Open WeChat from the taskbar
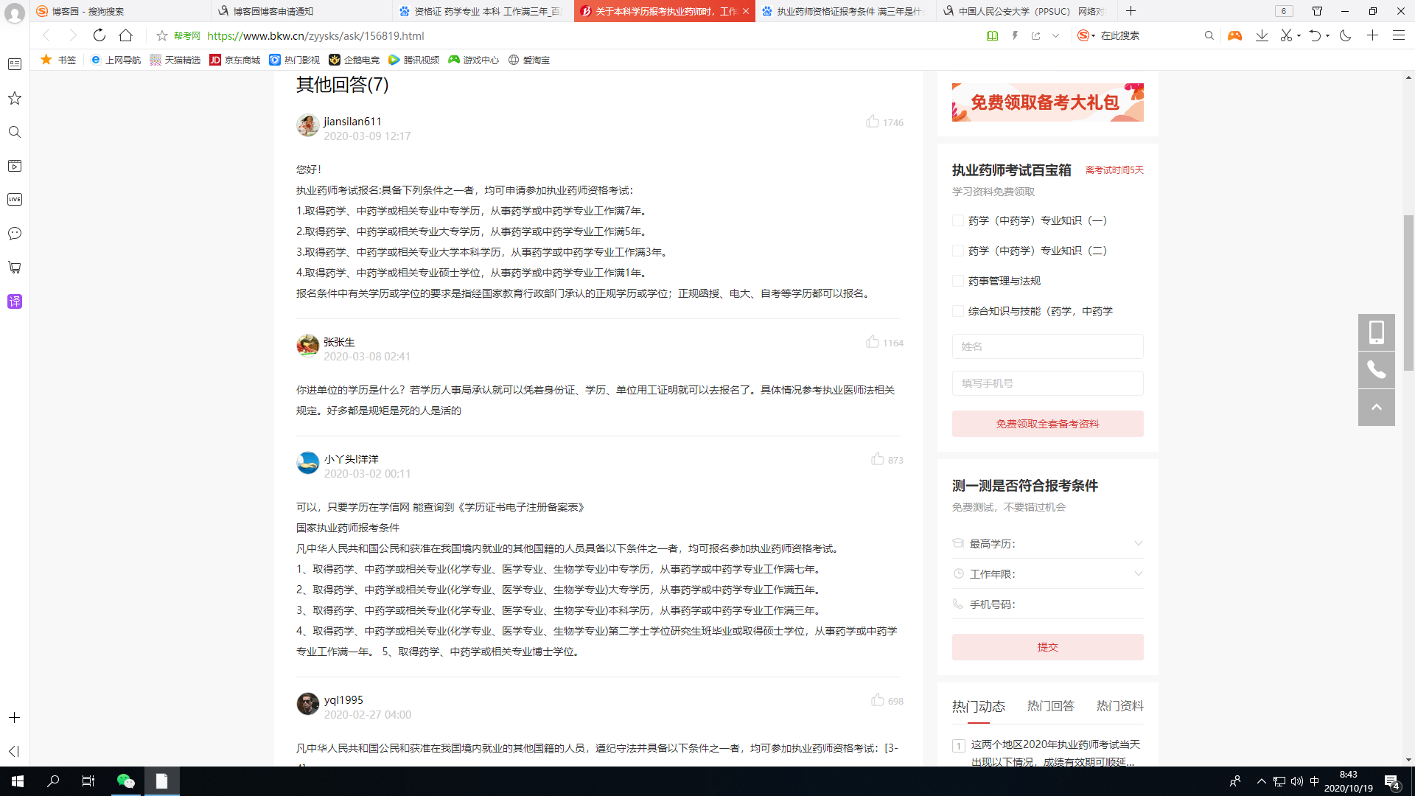Viewport: 1415px width, 796px height. (x=126, y=781)
